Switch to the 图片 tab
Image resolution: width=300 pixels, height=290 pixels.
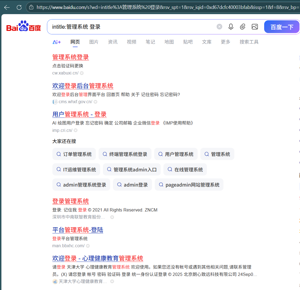point(94,42)
